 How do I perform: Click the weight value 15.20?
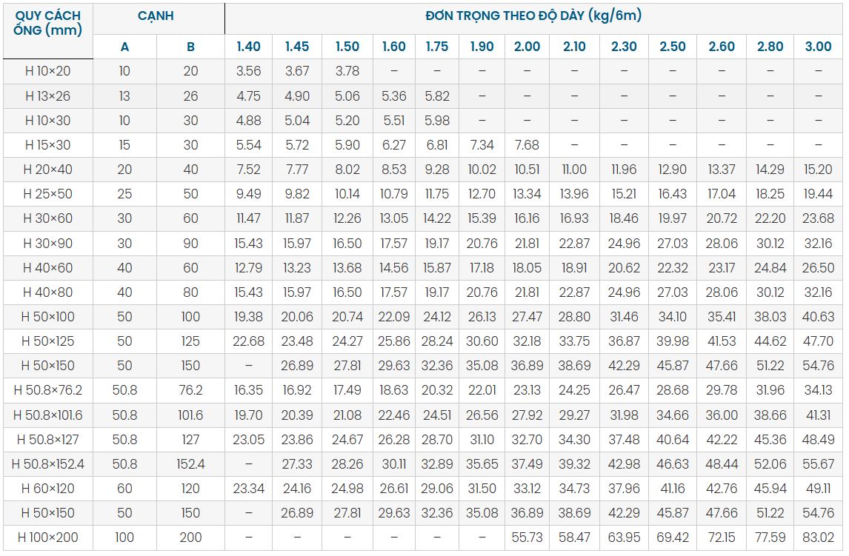point(818,170)
